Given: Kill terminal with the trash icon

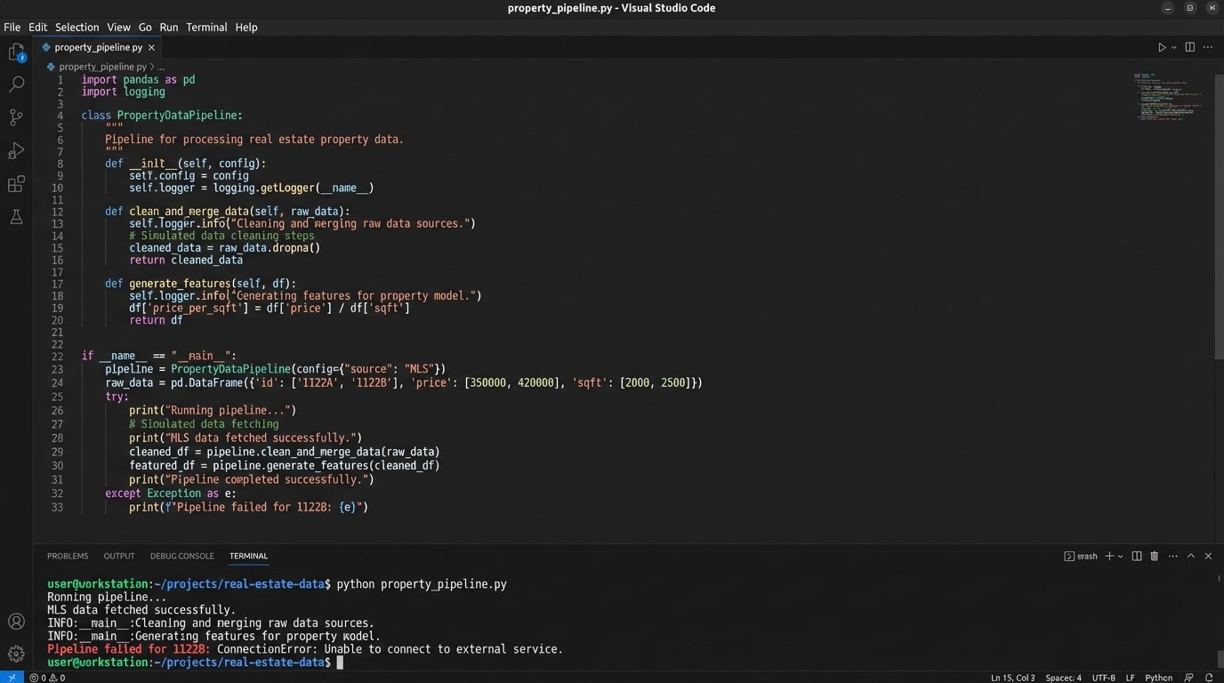Looking at the screenshot, I should pos(1155,556).
